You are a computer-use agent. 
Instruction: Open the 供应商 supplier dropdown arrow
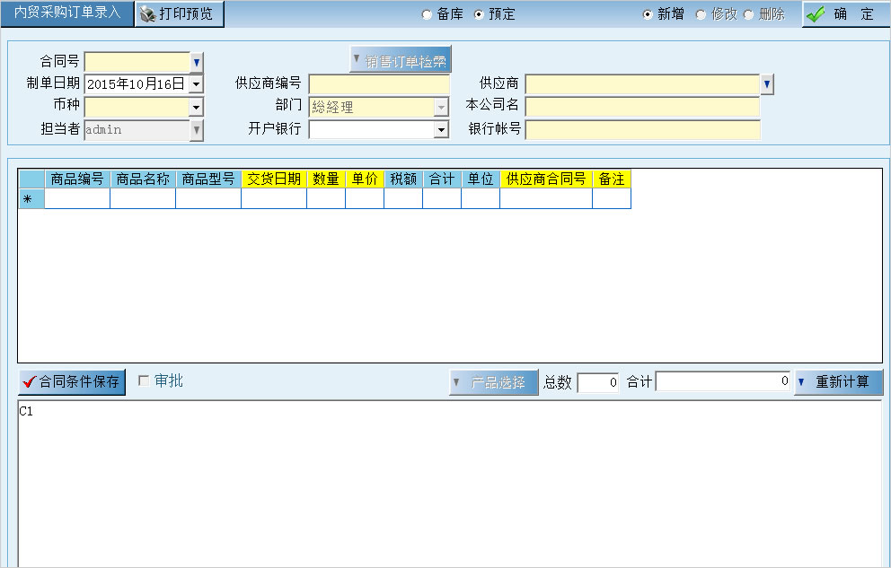(767, 84)
